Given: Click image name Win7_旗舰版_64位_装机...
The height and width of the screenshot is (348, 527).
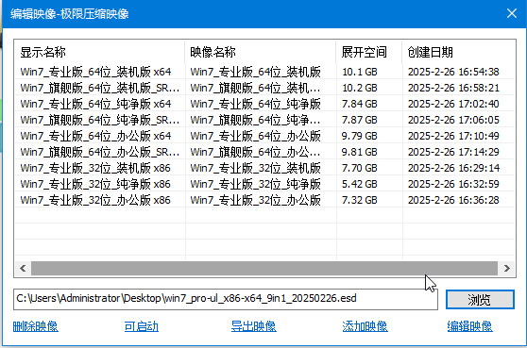Looking at the screenshot, I should 255,88.
